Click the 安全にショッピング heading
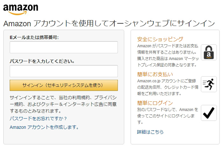This screenshot has height=148, width=223. pos(160,39)
